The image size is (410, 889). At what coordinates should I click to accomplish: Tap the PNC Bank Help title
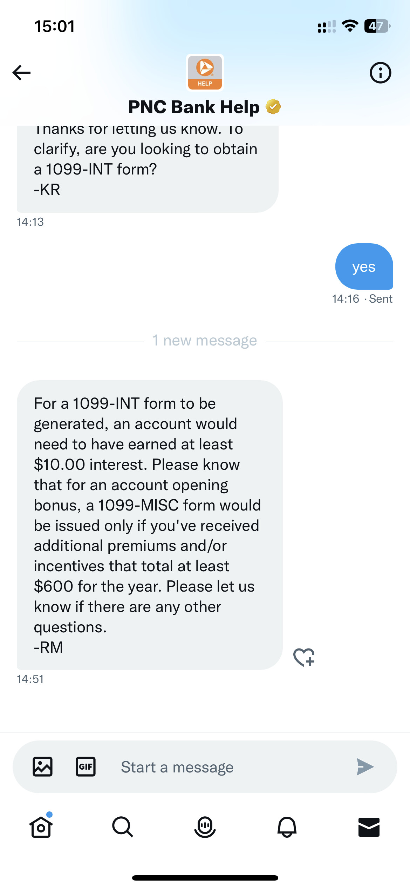(x=194, y=107)
